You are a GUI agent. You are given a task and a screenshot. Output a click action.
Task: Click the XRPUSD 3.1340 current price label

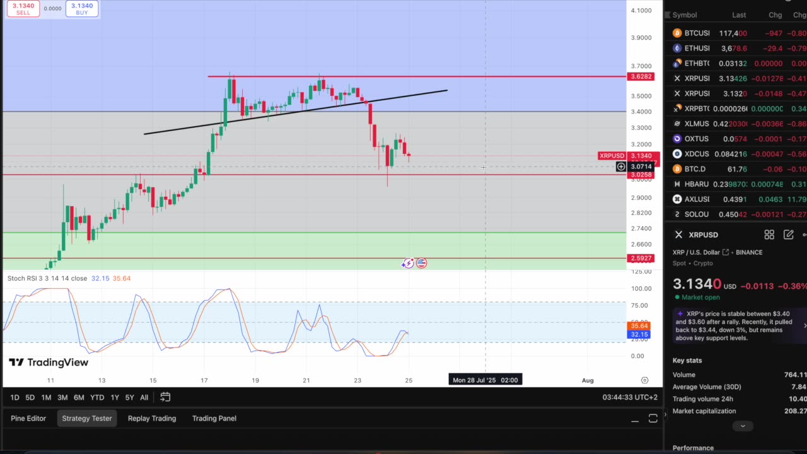click(x=629, y=156)
